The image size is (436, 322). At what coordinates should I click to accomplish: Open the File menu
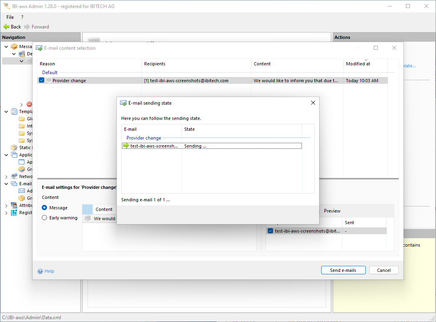(10, 17)
